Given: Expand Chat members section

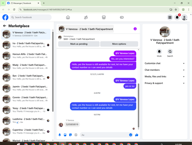Looking at the screenshot, I should click(165, 70).
